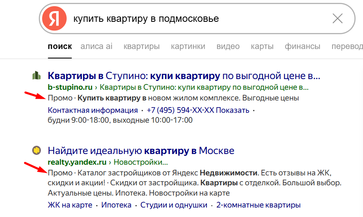Open the Ипотека sitelink
Image resolution: width=363 pixels, height=217 pixels.
(116, 205)
